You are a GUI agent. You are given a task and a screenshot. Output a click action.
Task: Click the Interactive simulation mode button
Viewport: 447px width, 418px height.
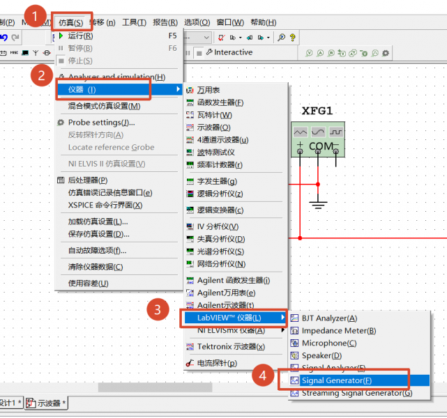(229, 52)
